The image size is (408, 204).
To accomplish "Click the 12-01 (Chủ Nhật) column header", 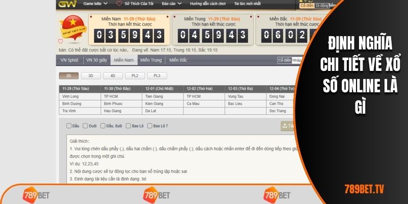I will pyautogui.click(x=163, y=89).
